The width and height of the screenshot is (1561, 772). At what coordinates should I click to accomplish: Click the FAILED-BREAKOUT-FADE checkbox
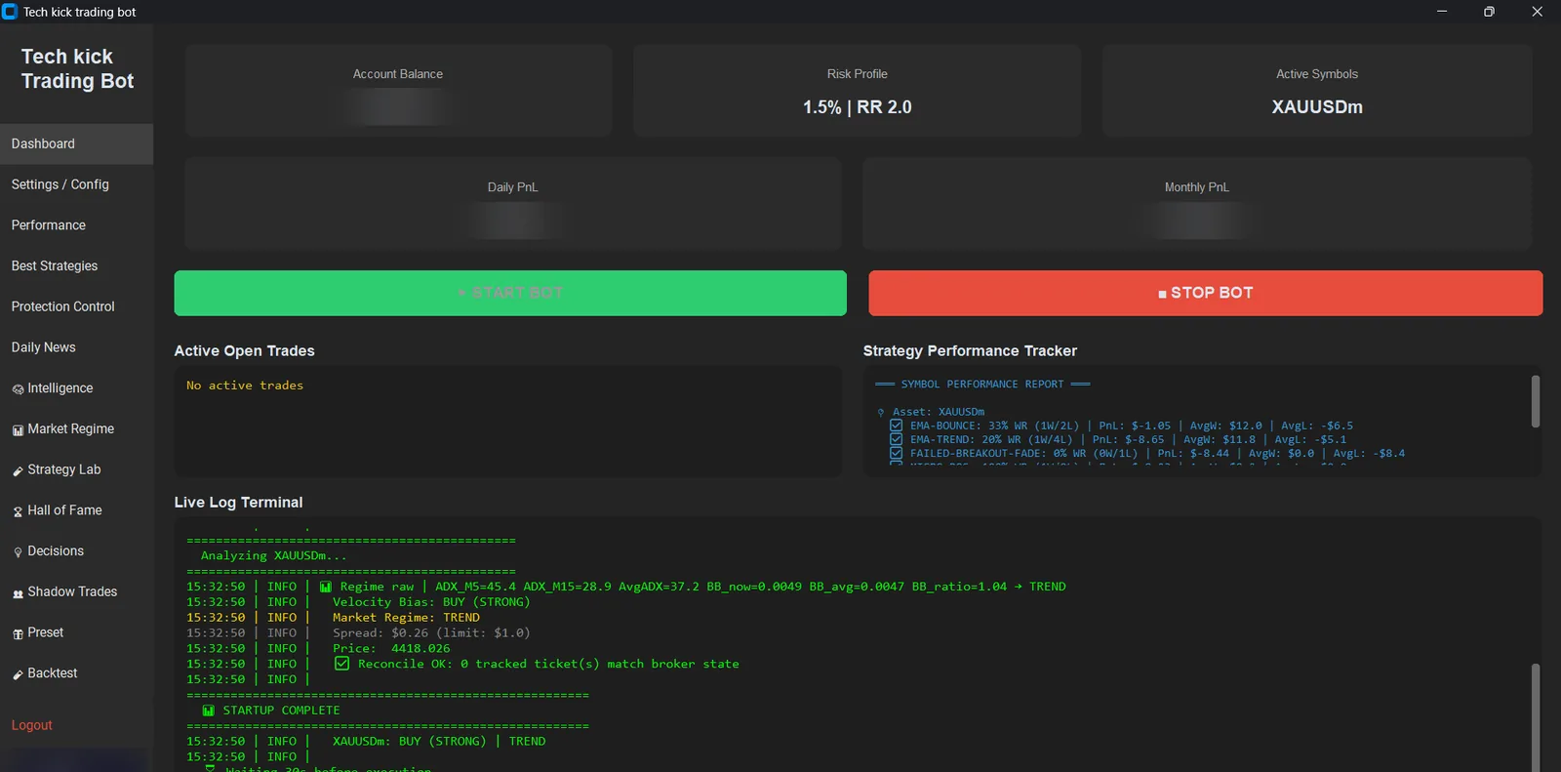(x=896, y=453)
